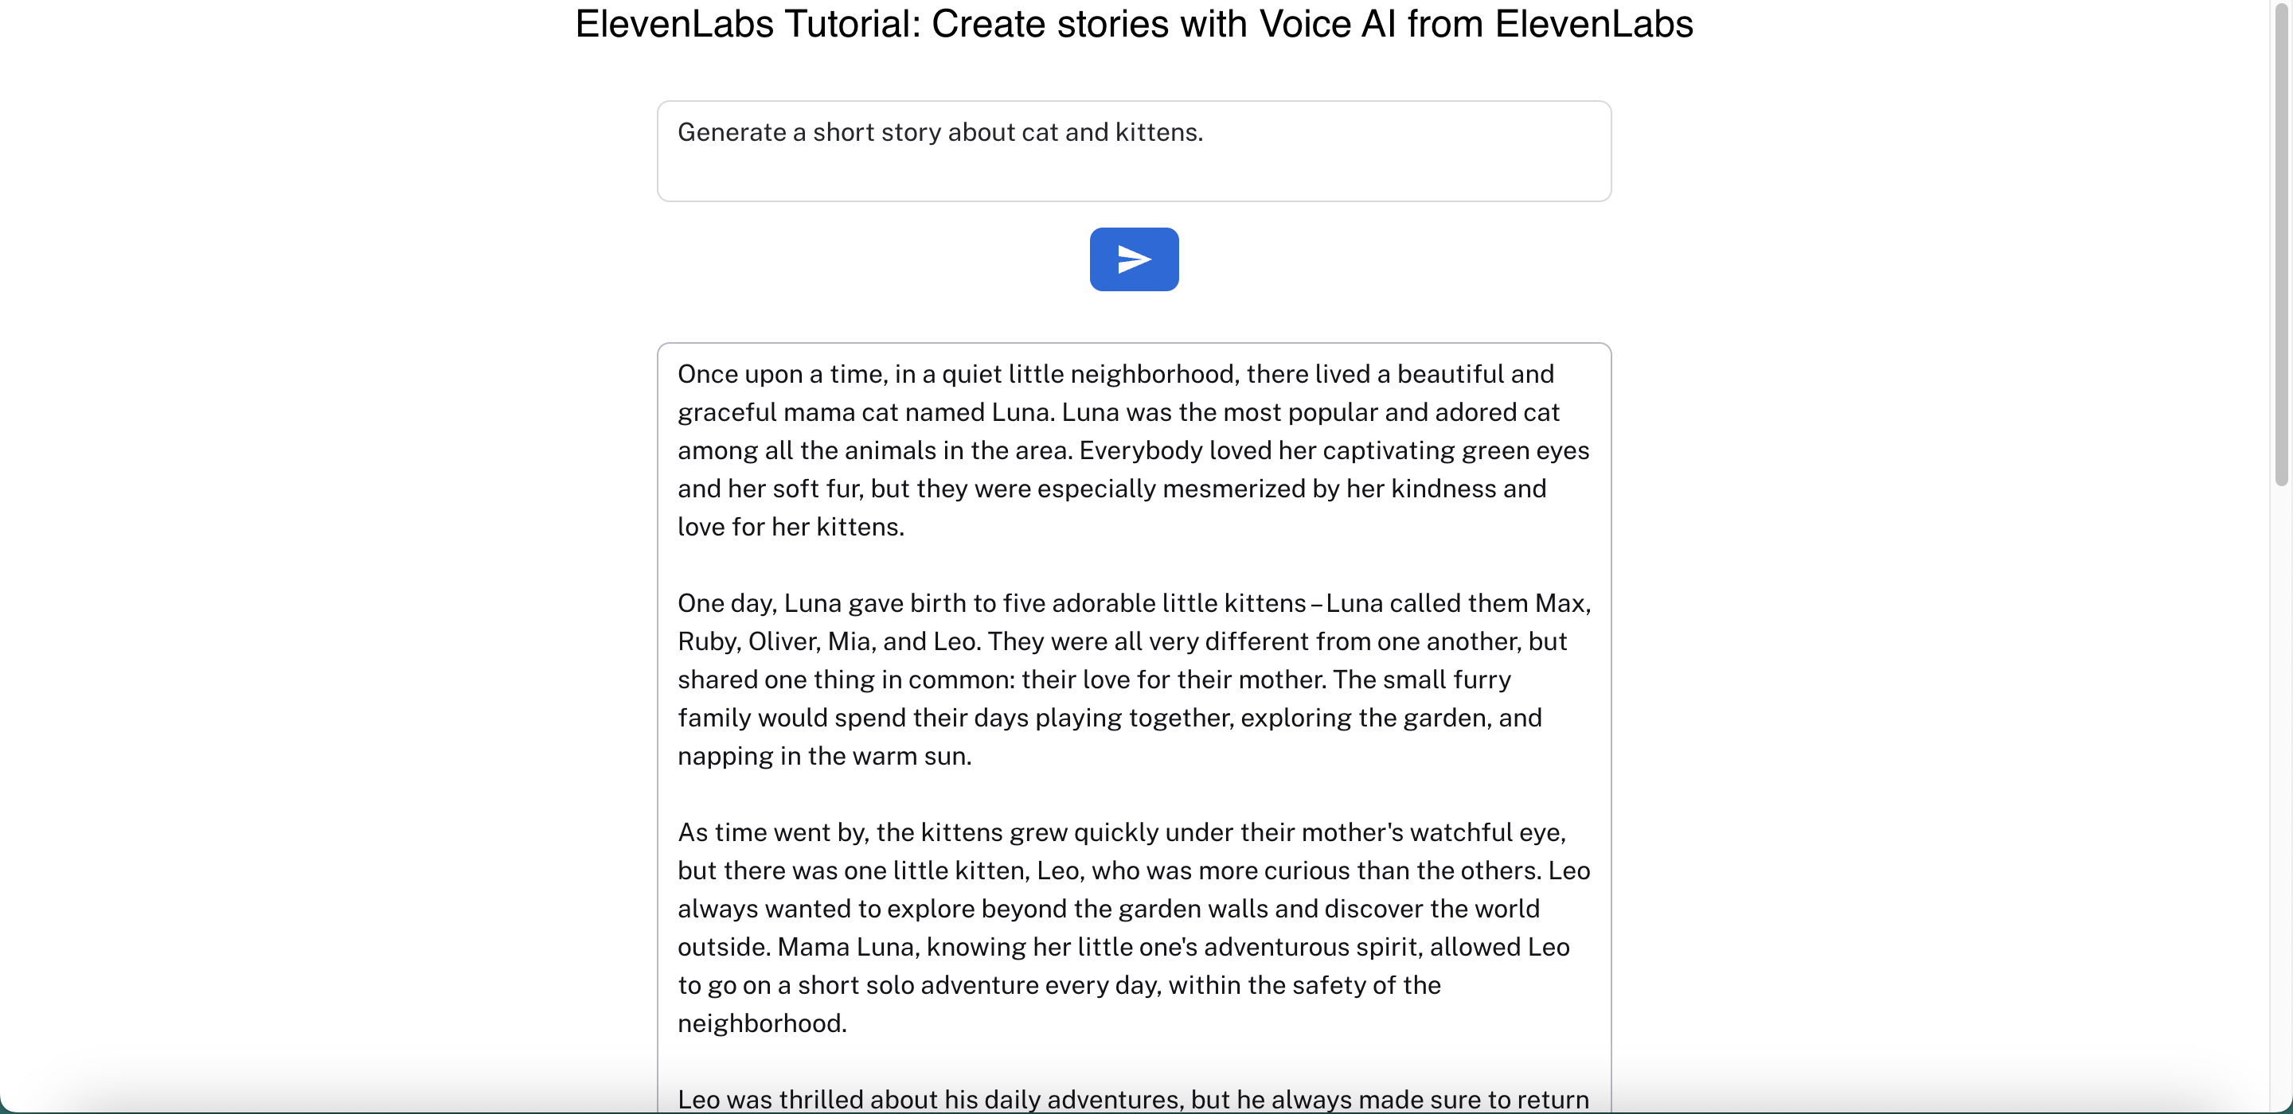The height and width of the screenshot is (1114, 2293).
Task: Click 'napping in the warm sun.' line
Action: [x=824, y=756]
